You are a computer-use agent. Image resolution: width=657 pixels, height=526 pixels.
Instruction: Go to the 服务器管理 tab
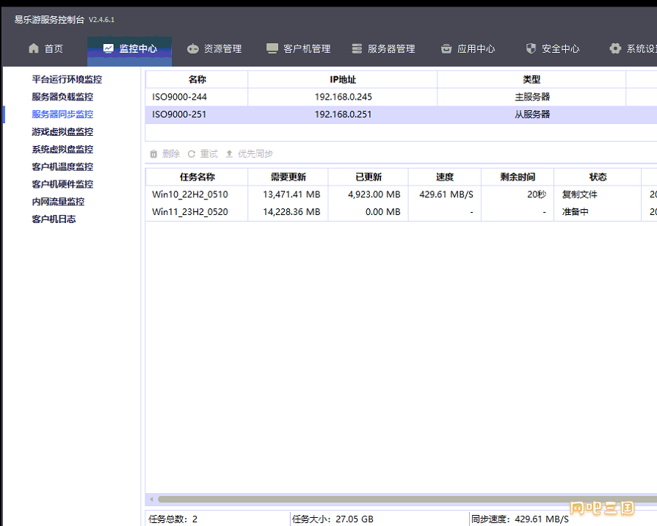383,49
